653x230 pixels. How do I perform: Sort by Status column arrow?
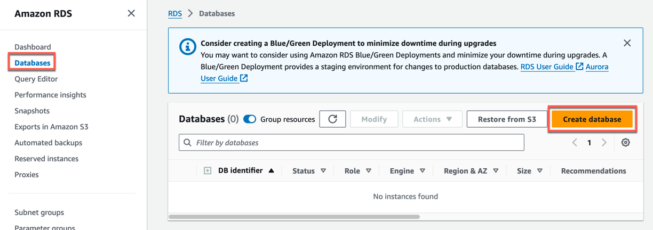pyautogui.click(x=323, y=171)
